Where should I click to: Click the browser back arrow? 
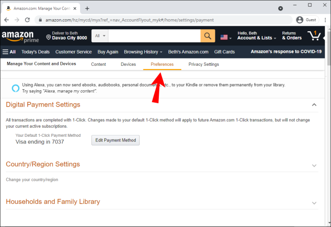[x=7, y=20]
